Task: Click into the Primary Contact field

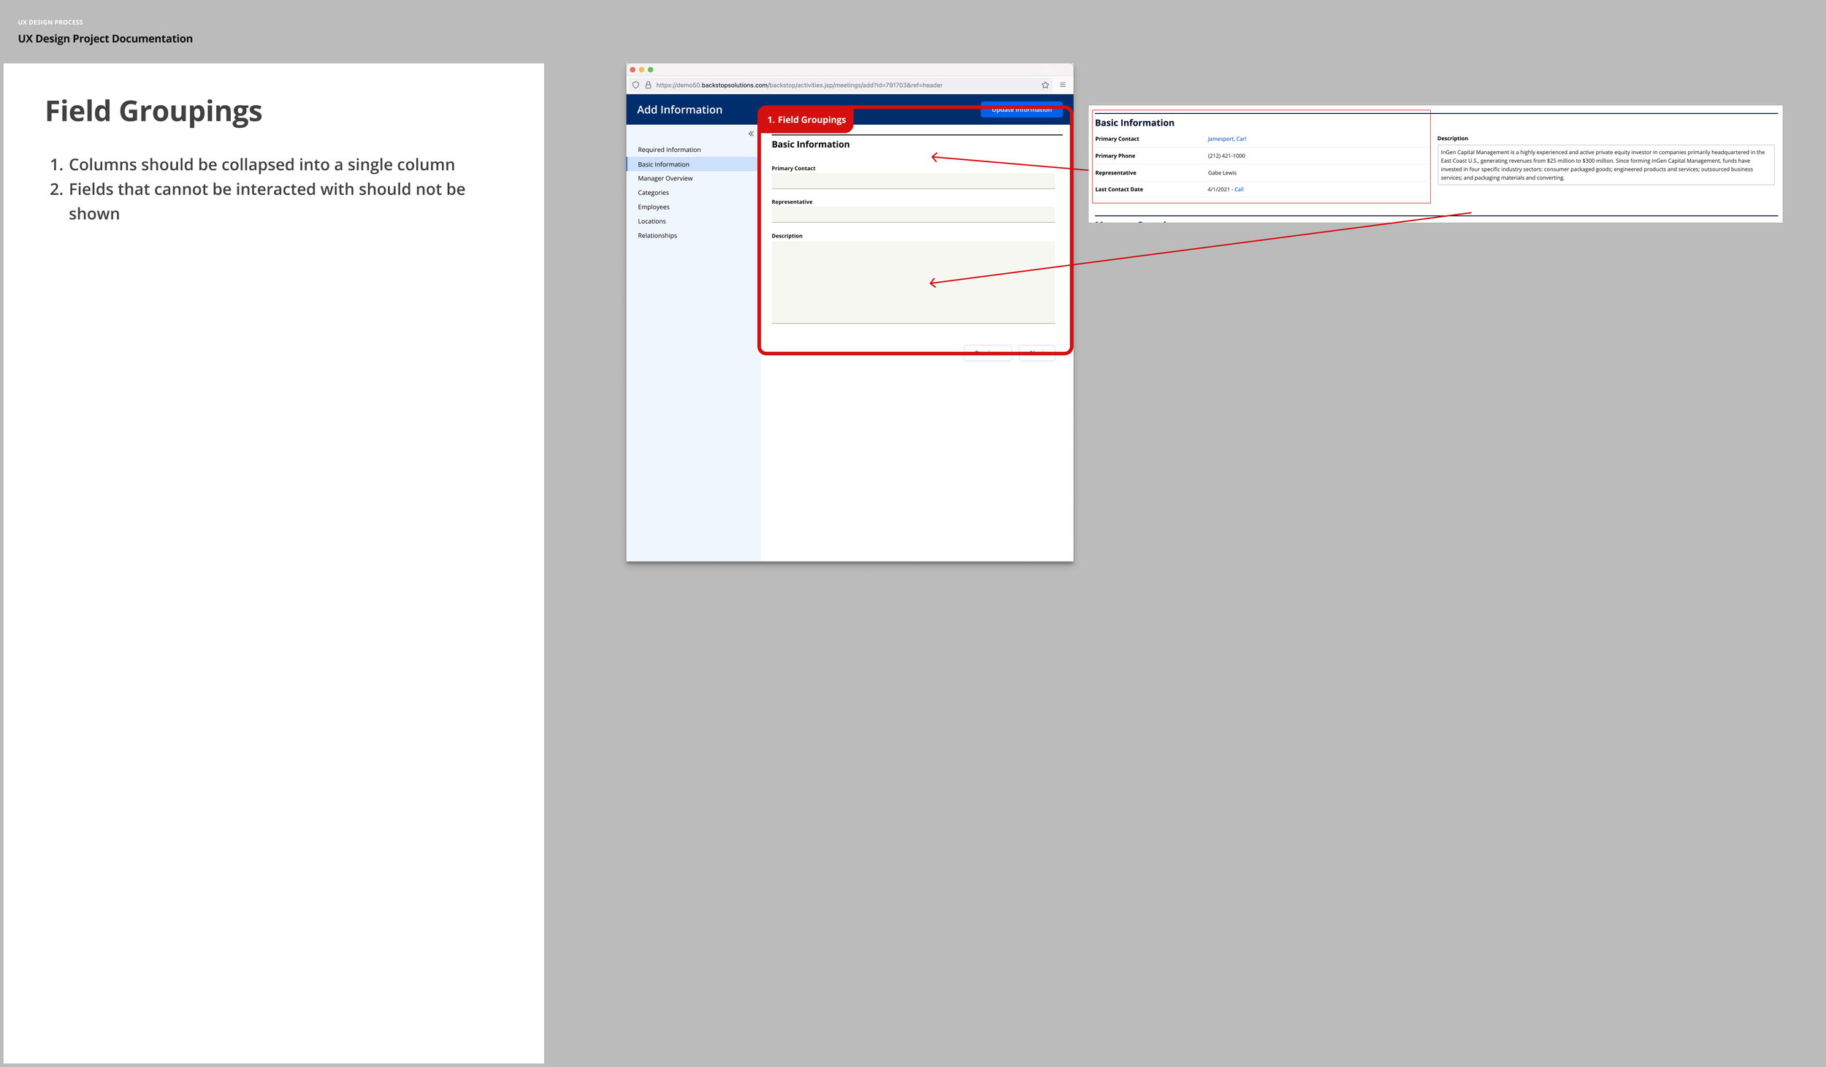Action: pos(912,181)
